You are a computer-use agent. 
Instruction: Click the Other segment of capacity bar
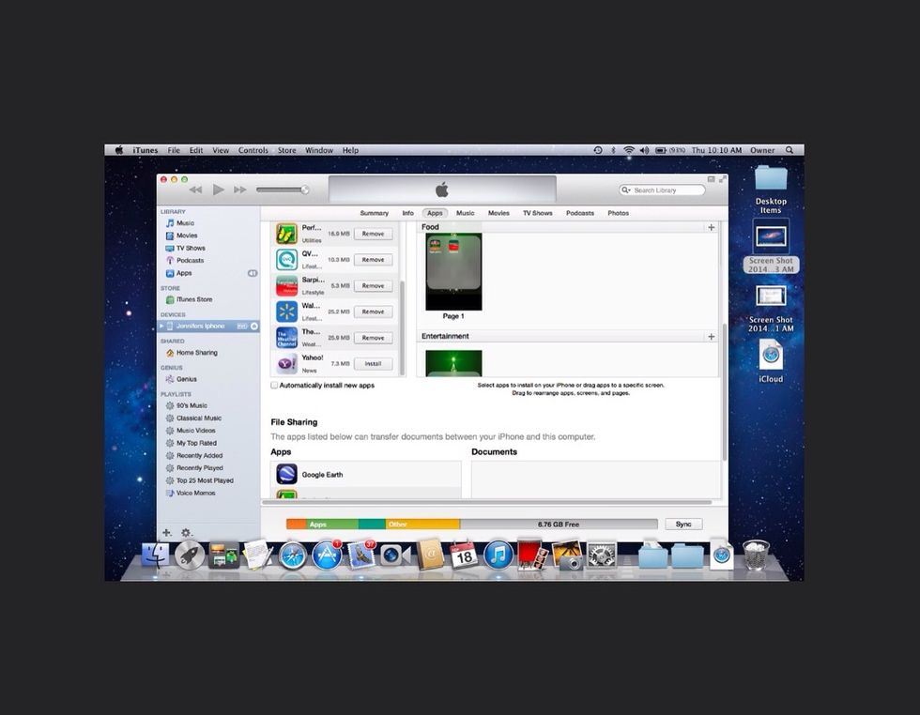[x=422, y=525]
